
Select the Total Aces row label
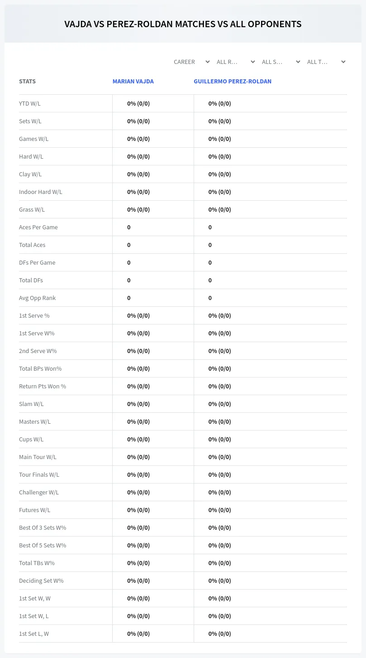tap(32, 245)
